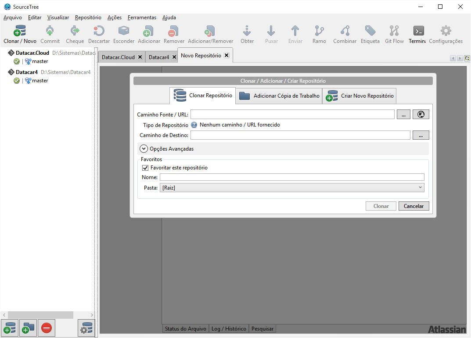The image size is (471, 338).
Task: Click the Cancelar button
Action: 413,206
